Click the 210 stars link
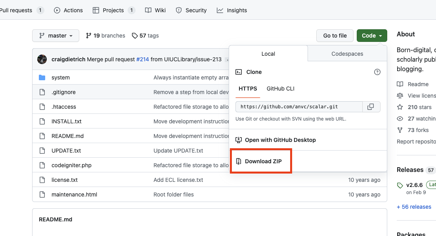 (x=420, y=107)
